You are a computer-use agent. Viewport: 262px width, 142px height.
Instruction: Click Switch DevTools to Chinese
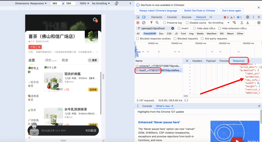(x=200, y=10)
